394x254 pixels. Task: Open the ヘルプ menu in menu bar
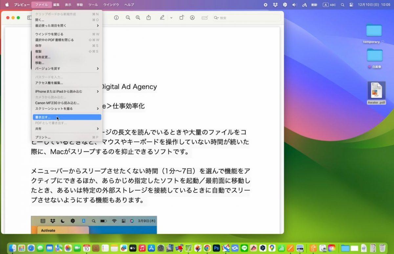(x=129, y=5)
